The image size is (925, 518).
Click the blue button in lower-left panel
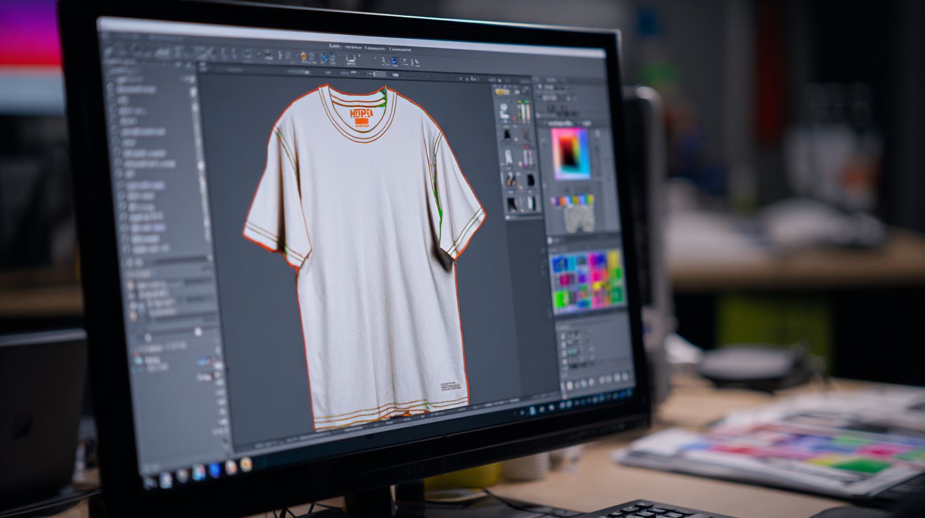[203, 361]
